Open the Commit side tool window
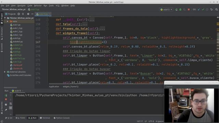Viewport: 219px width, 123px height. 2,47
